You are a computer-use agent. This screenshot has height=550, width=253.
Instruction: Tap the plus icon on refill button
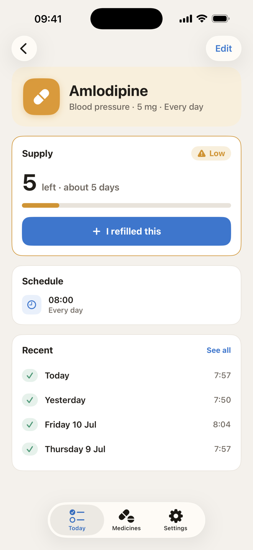pos(97,231)
